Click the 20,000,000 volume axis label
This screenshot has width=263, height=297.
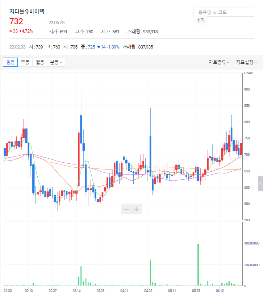pyautogui.click(x=252, y=265)
